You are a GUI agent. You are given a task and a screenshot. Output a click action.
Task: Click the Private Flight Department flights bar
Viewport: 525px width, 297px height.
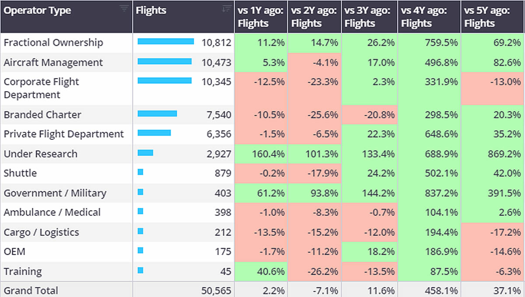click(154, 133)
